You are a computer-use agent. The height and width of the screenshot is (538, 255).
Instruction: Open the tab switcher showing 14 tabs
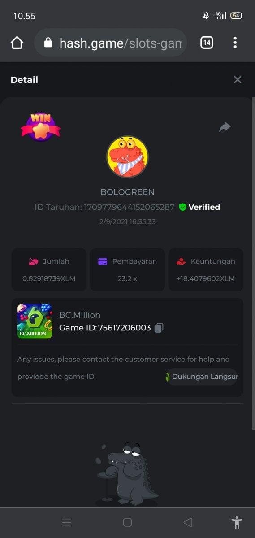click(207, 43)
